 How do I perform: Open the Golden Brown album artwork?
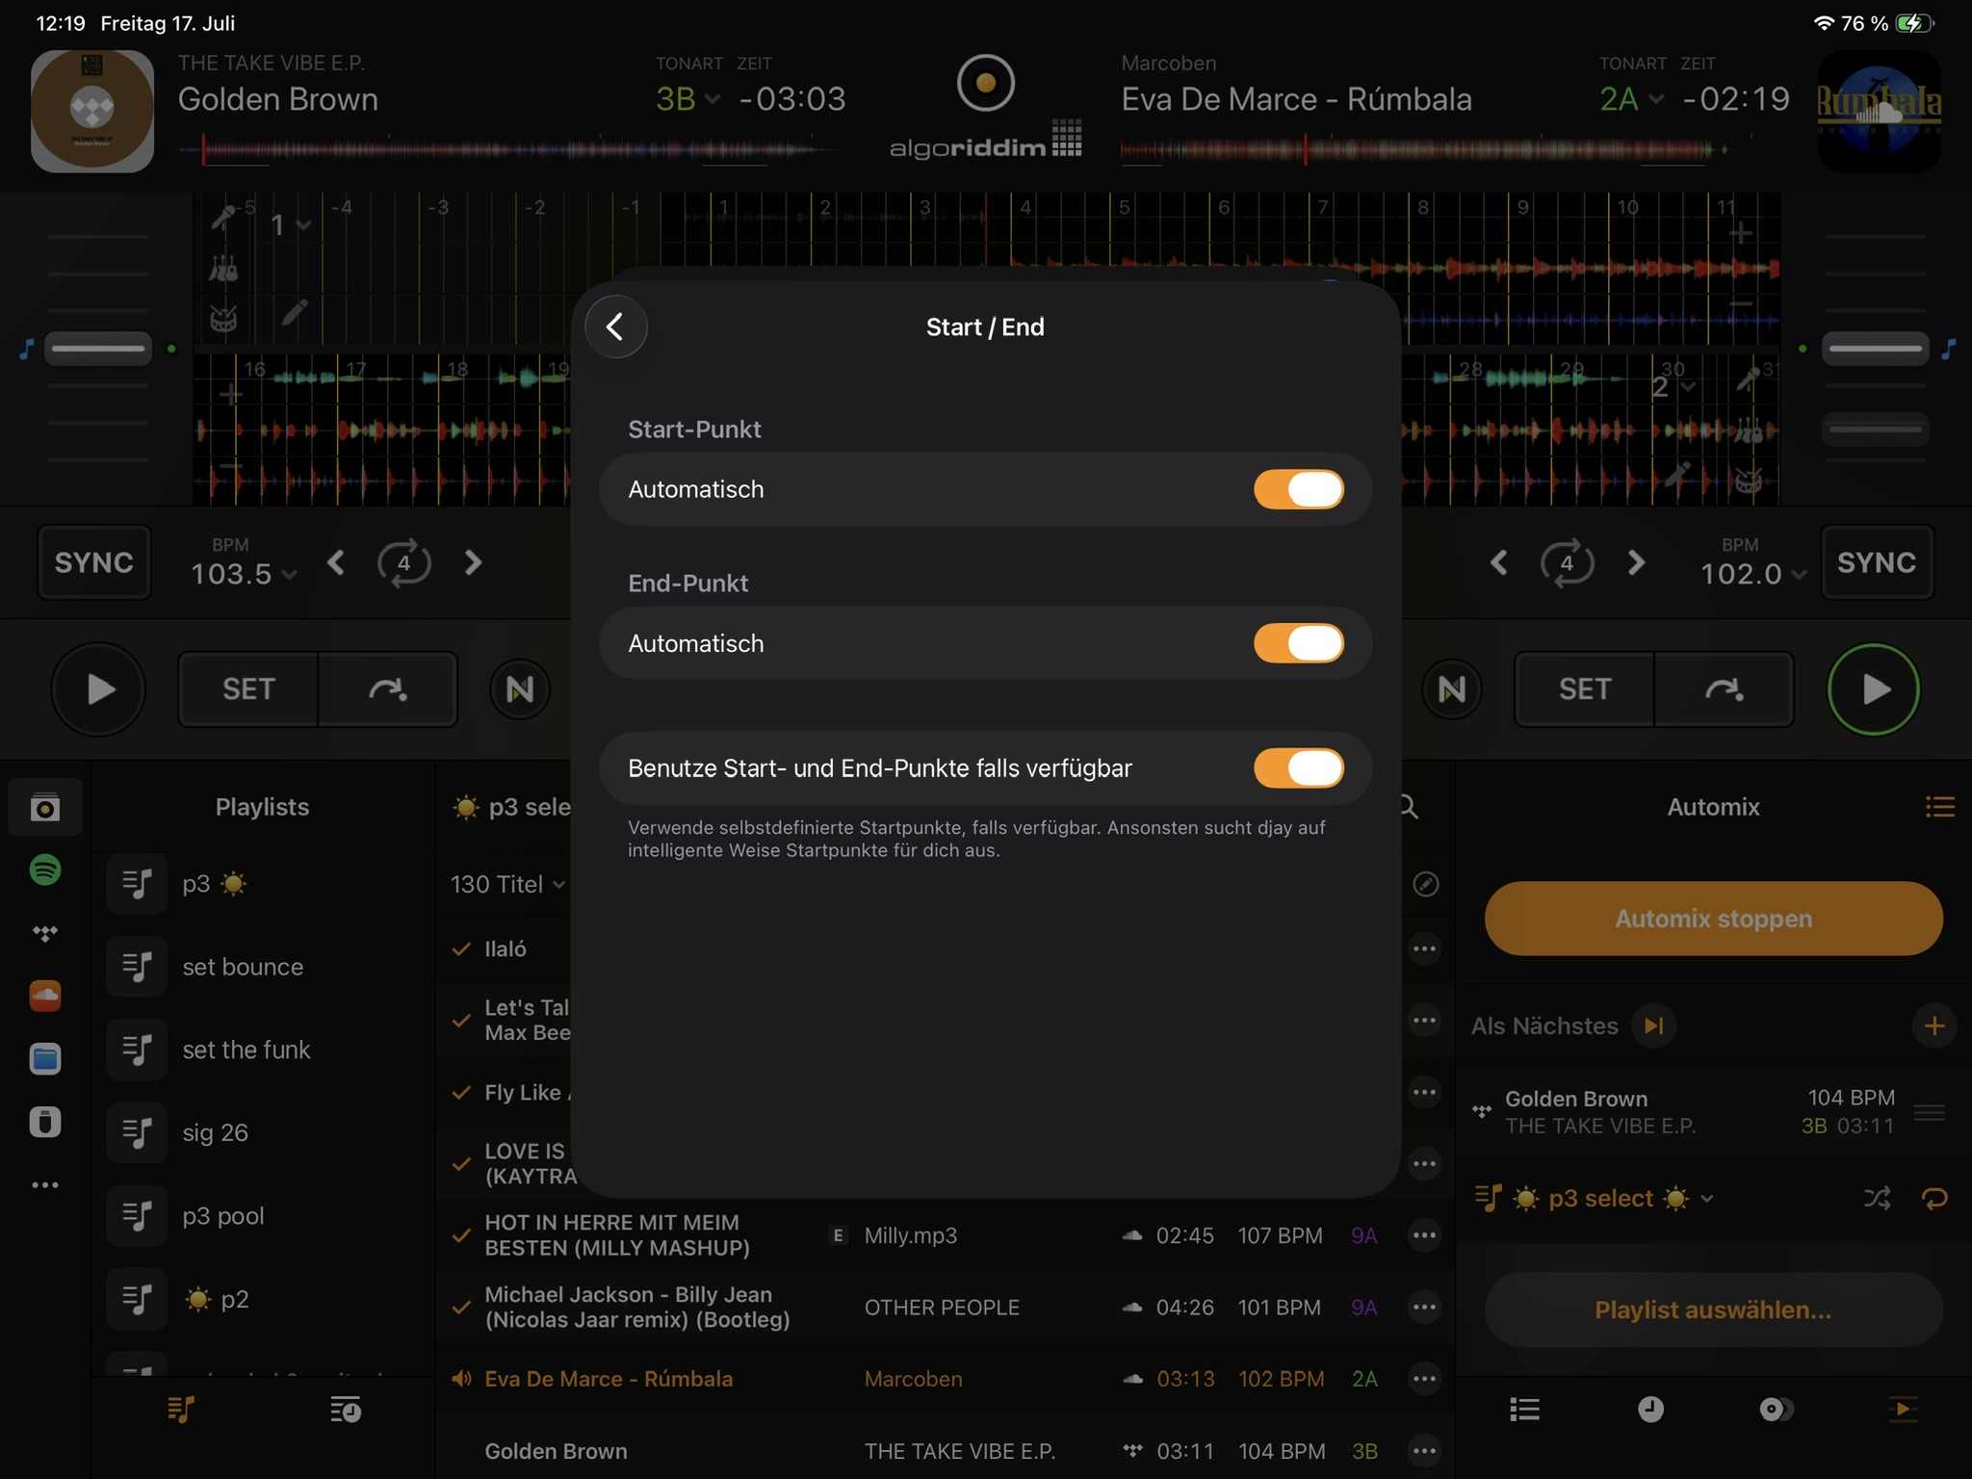pyautogui.click(x=92, y=112)
